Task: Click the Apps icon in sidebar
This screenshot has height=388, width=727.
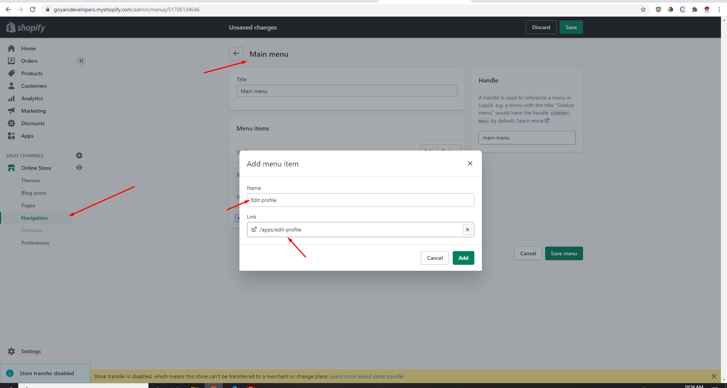Action: (11, 136)
